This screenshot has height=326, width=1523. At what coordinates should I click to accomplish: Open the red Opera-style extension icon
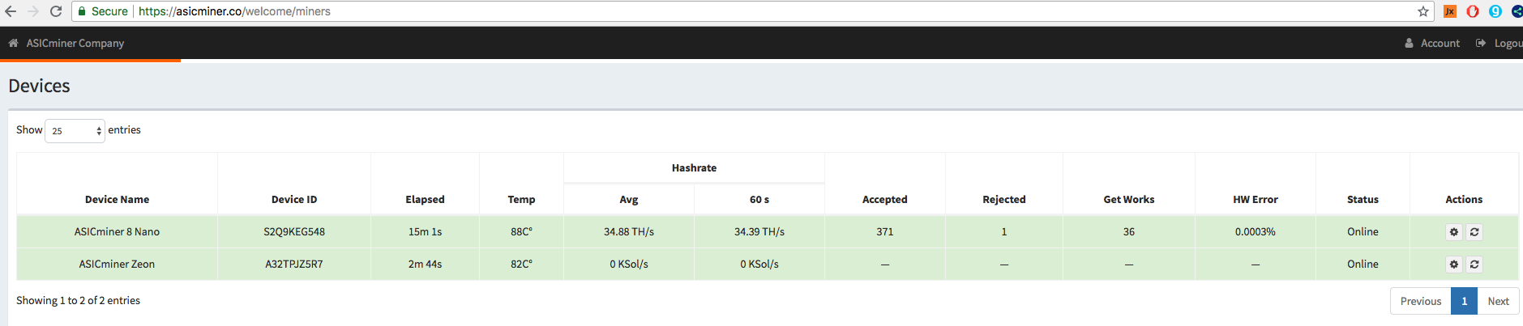[x=1473, y=11]
